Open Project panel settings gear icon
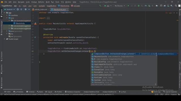 pyautogui.click(x=25, y=9)
